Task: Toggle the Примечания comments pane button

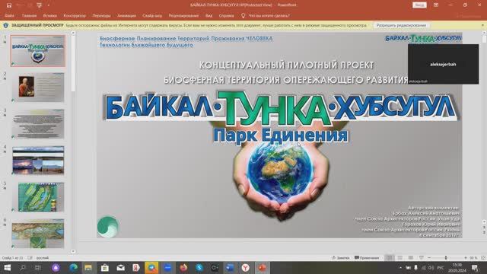Action: [x=367, y=258]
